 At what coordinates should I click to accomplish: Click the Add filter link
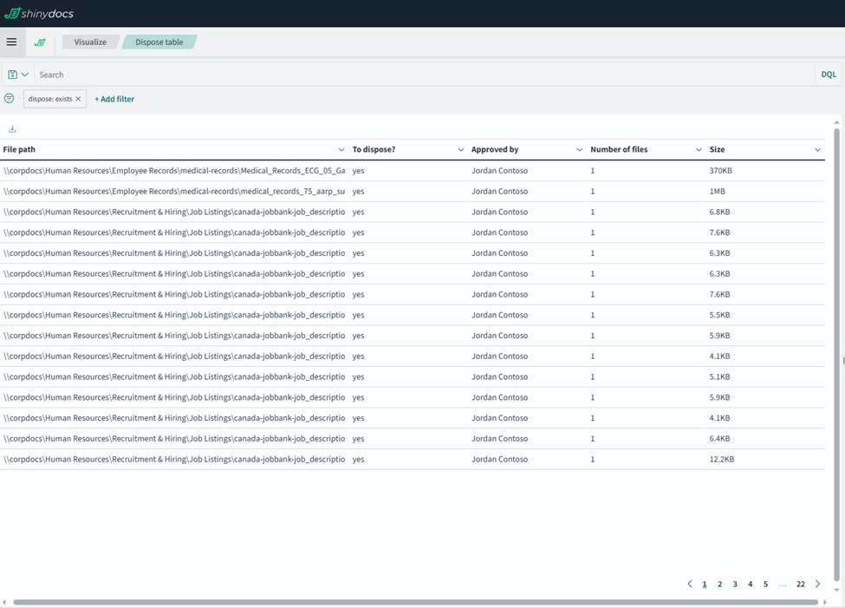(x=114, y=99)
